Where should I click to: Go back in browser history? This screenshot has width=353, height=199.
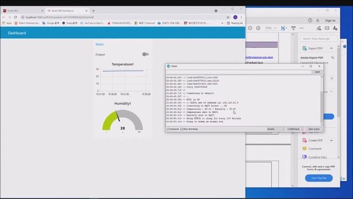pos(4,17)
